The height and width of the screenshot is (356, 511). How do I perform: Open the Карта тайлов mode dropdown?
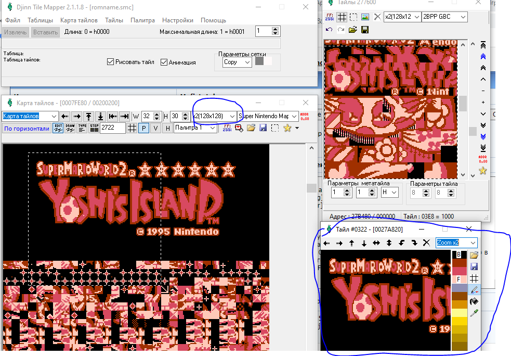pos(30,116)
